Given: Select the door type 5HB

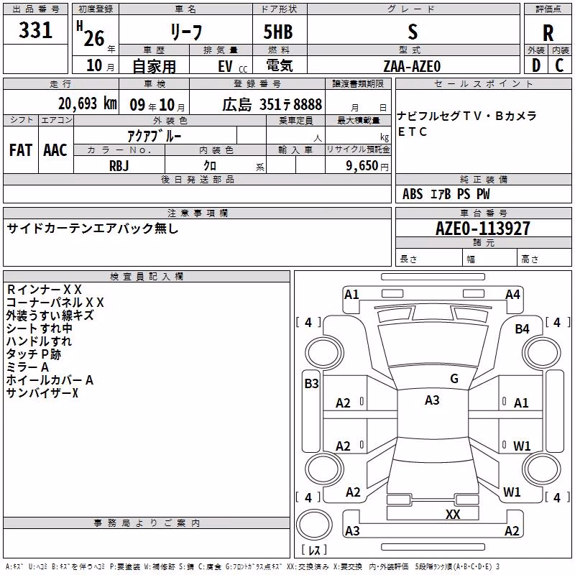Looking at the screenshot, I should [278, 32].
